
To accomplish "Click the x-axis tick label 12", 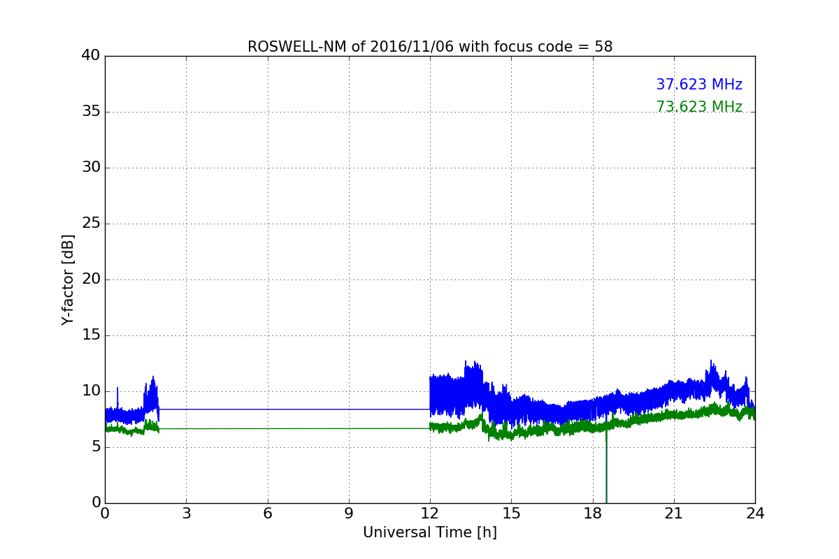I will pyautogui.click(x=430, y=513).
